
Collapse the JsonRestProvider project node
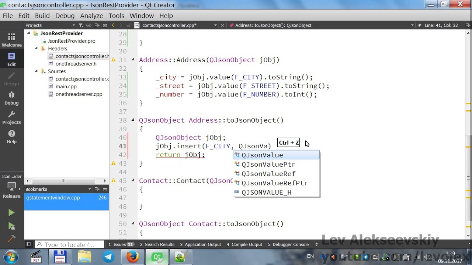[x=29, y=33]
